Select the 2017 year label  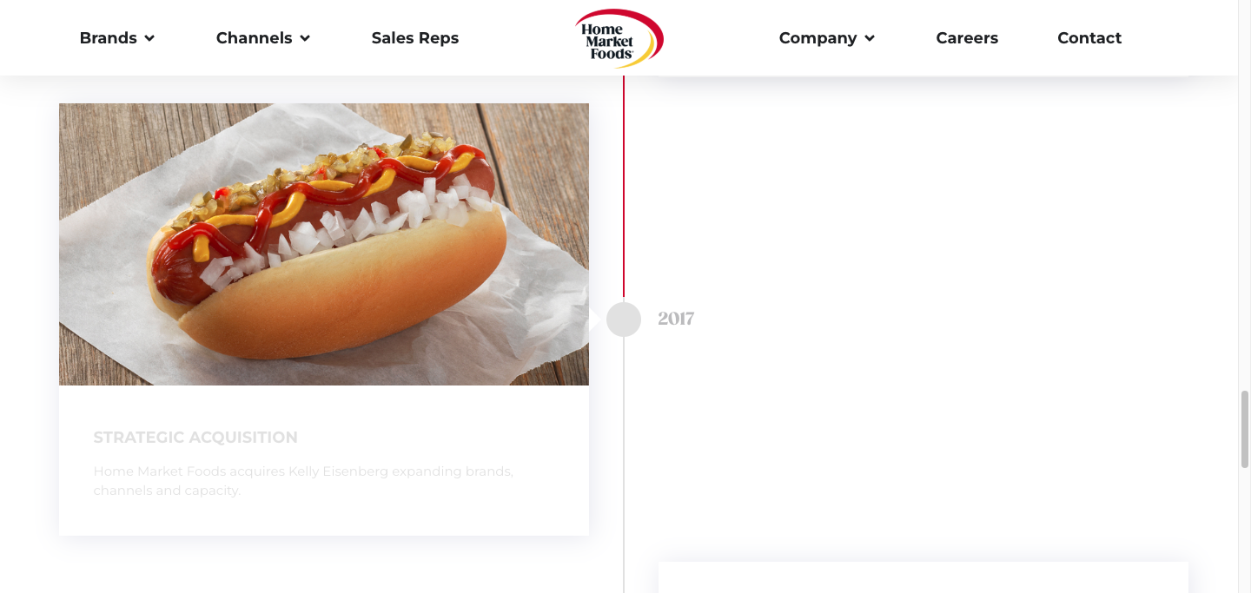(x=676, y=319)
